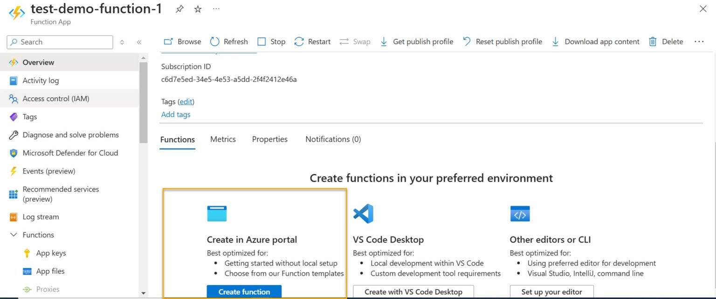Click the Add tags link
716x299 pixels.
point(176,115)
